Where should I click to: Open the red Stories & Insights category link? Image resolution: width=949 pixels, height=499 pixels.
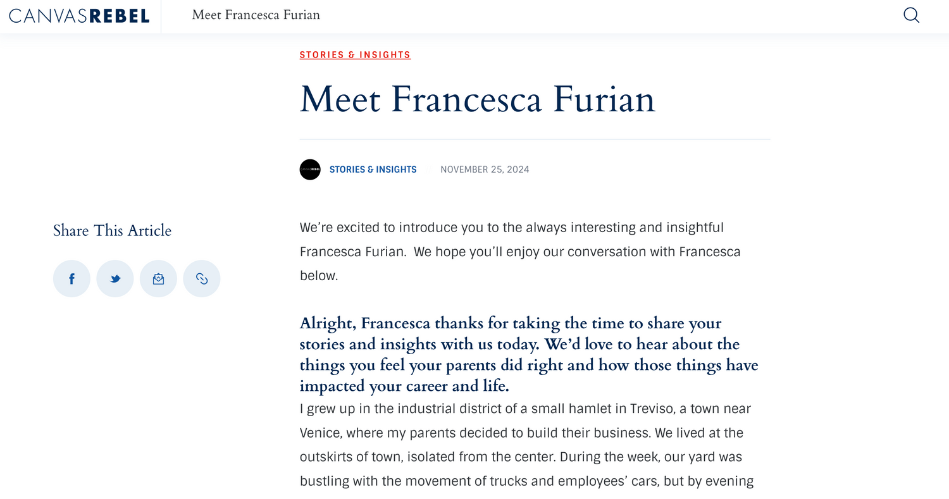(355, 55)
